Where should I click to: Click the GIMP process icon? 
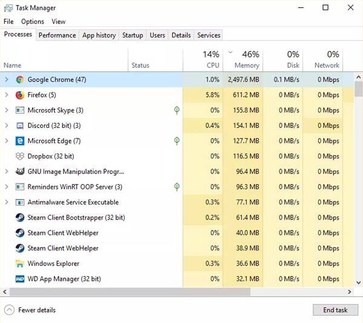point(20,171)
